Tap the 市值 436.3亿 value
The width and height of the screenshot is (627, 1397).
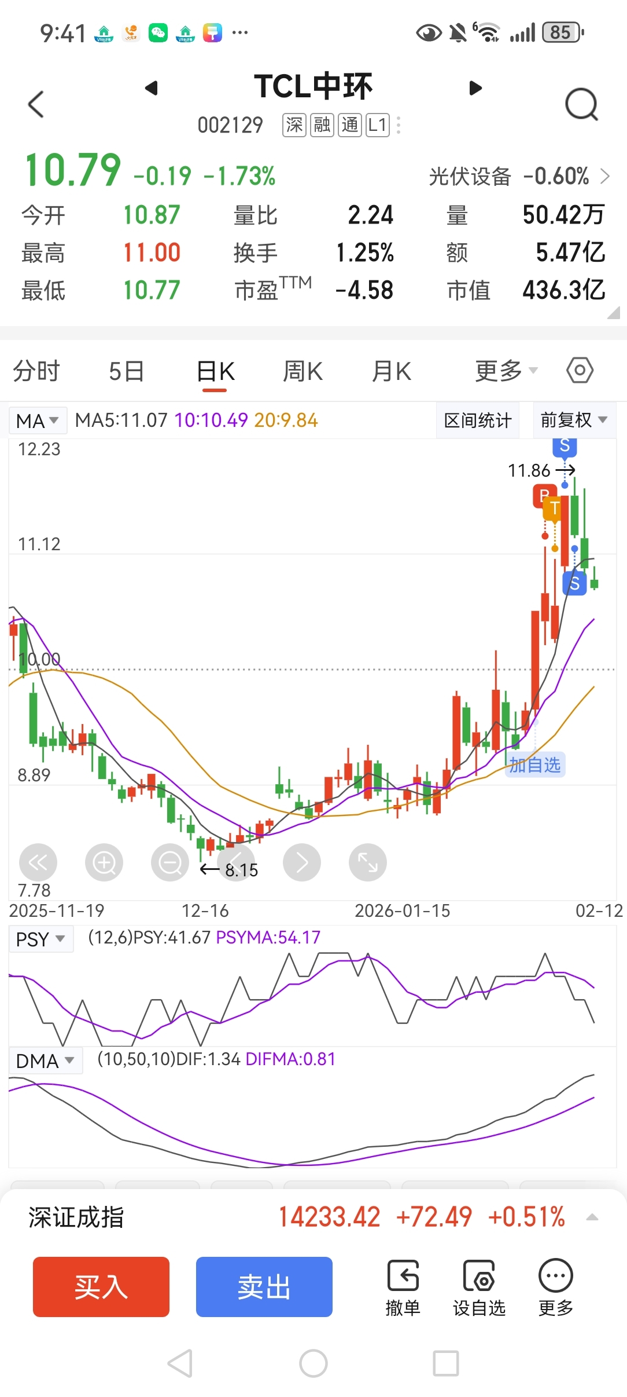(x=564, y=290)
